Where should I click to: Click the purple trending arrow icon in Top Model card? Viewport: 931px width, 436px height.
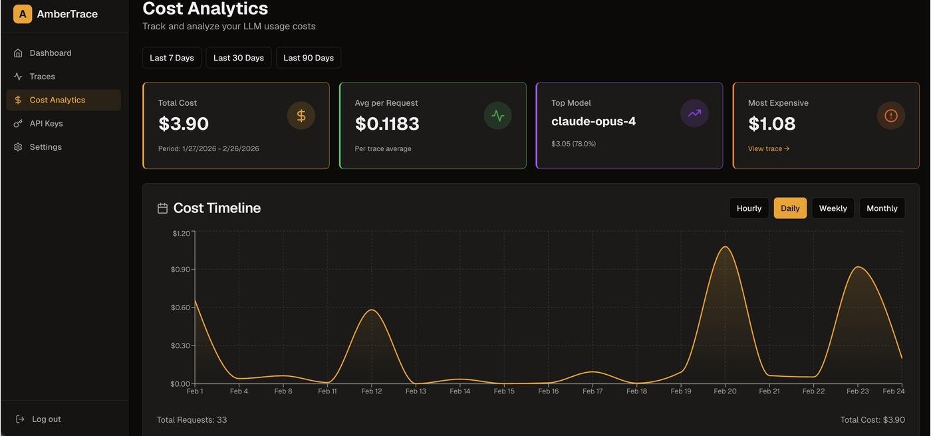[x=694, y=113]
